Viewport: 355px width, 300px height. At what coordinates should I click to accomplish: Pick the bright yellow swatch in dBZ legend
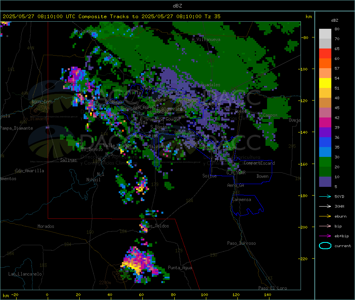tap(325, 83)
